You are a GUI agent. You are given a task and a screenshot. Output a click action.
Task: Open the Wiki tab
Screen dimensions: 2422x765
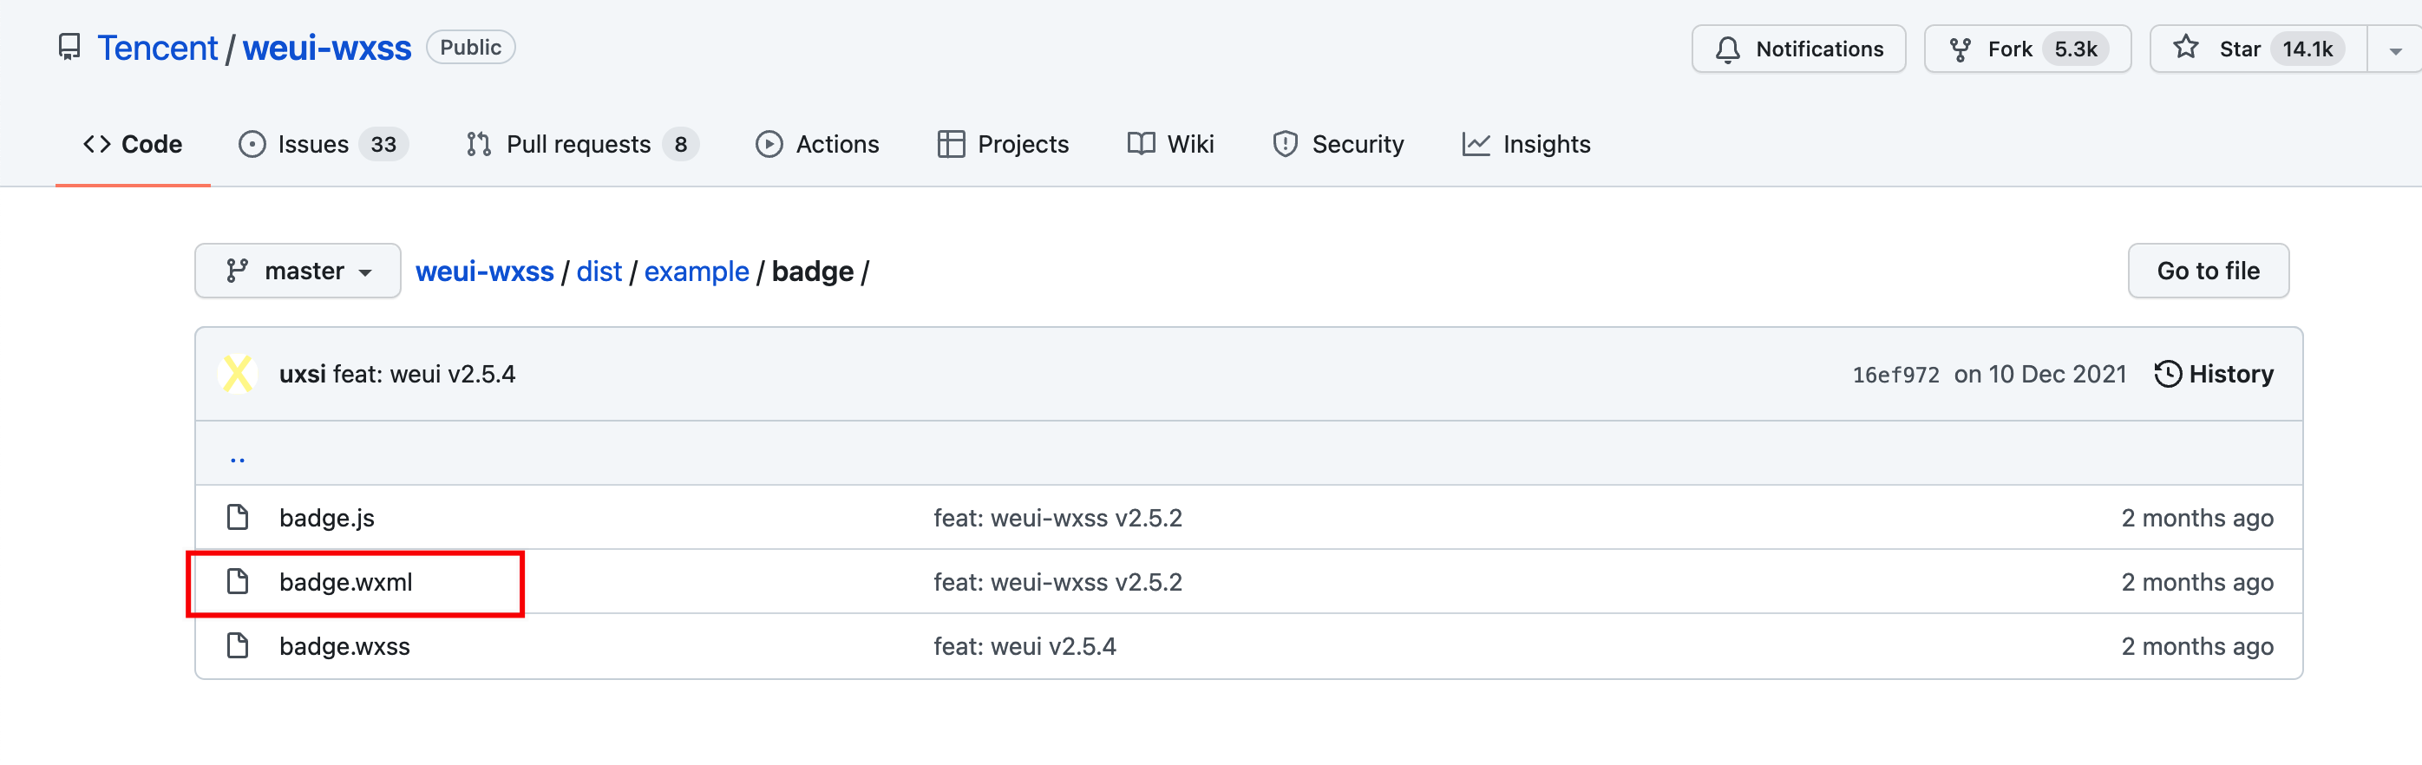coord(1170,144)
